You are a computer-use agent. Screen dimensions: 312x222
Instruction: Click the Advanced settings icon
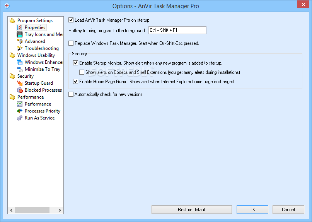pyautogui.click(x=20, y=41)
